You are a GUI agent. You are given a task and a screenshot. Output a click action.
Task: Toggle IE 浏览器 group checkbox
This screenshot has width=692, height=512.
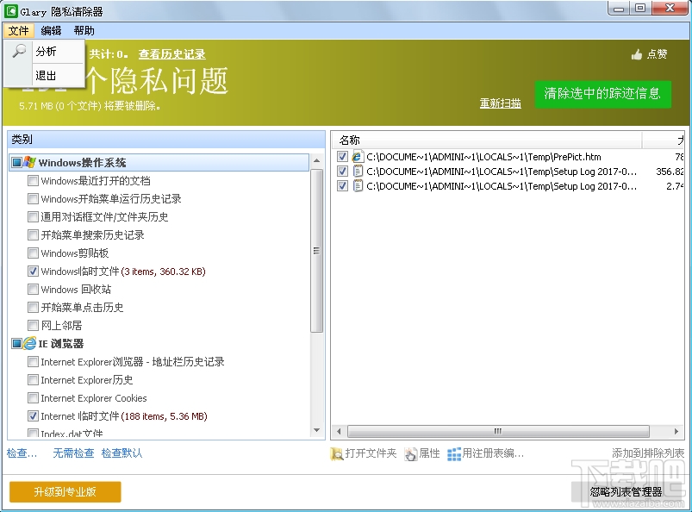[16, 343]
